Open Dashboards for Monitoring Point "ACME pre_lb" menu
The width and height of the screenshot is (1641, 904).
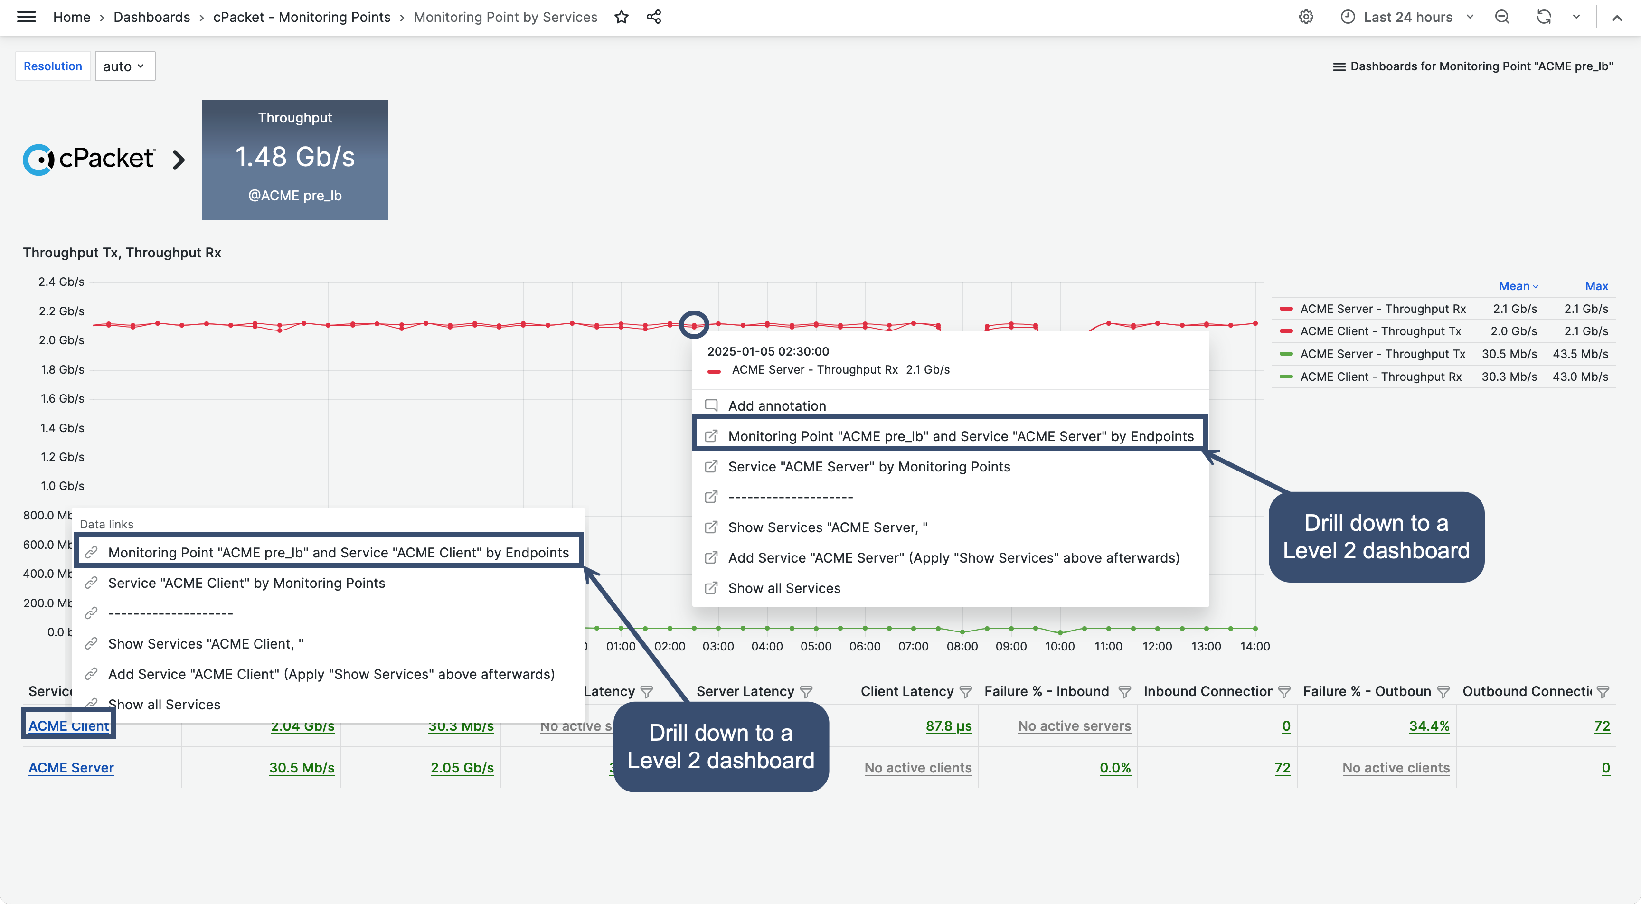pyautogui.click(x=1472, y=66)
